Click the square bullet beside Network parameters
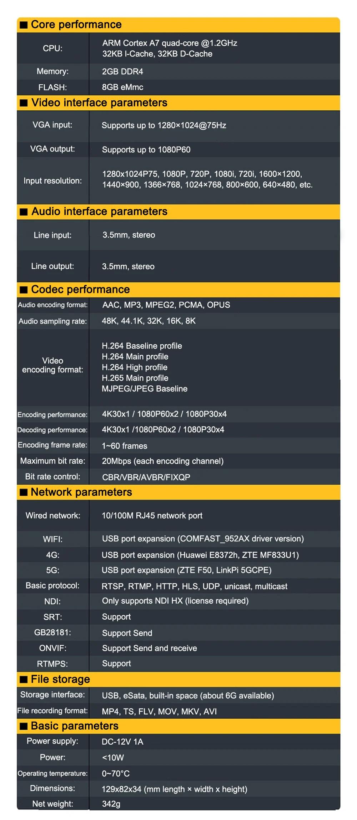 click(x=24, y=492)
